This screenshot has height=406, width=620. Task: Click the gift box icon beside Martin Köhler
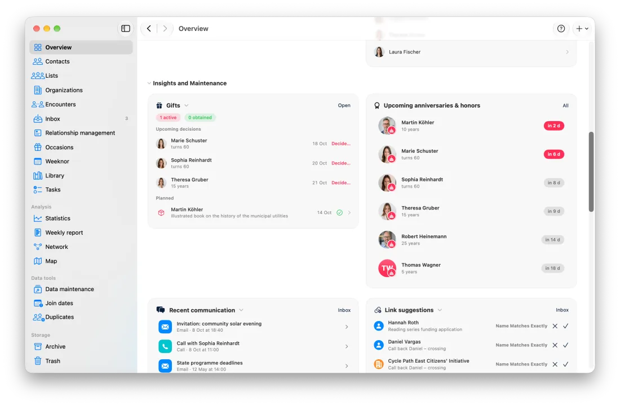point(161,212)
